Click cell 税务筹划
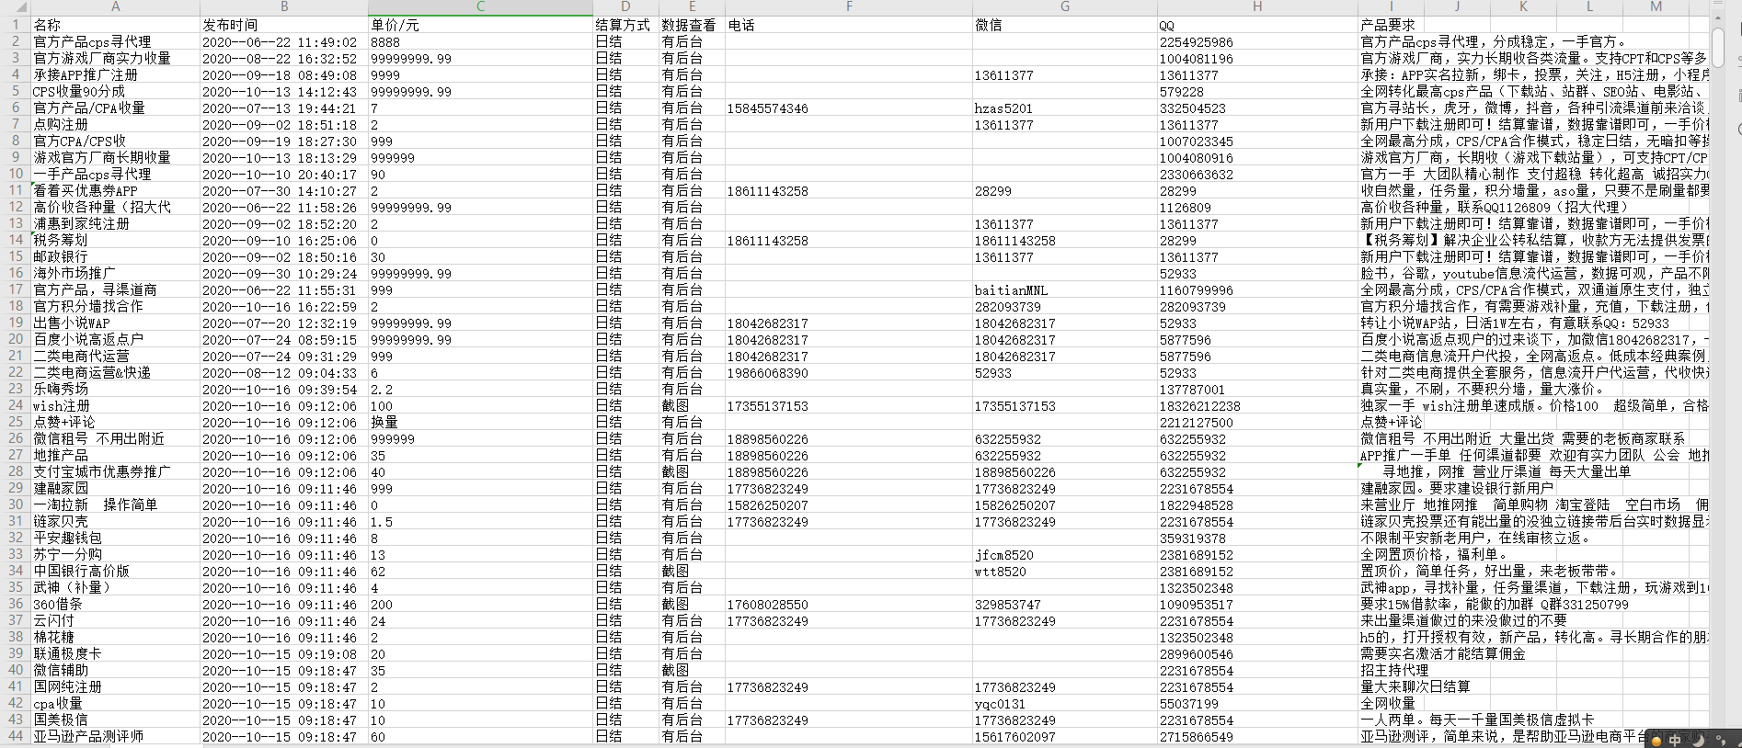1742x748 pixels. [115, 240]
